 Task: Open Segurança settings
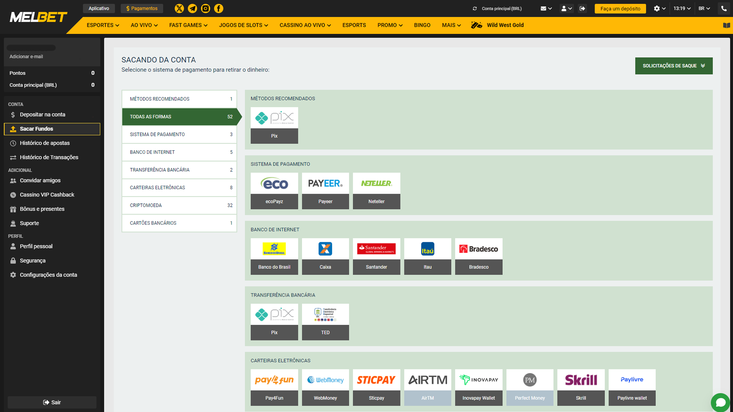52,261
